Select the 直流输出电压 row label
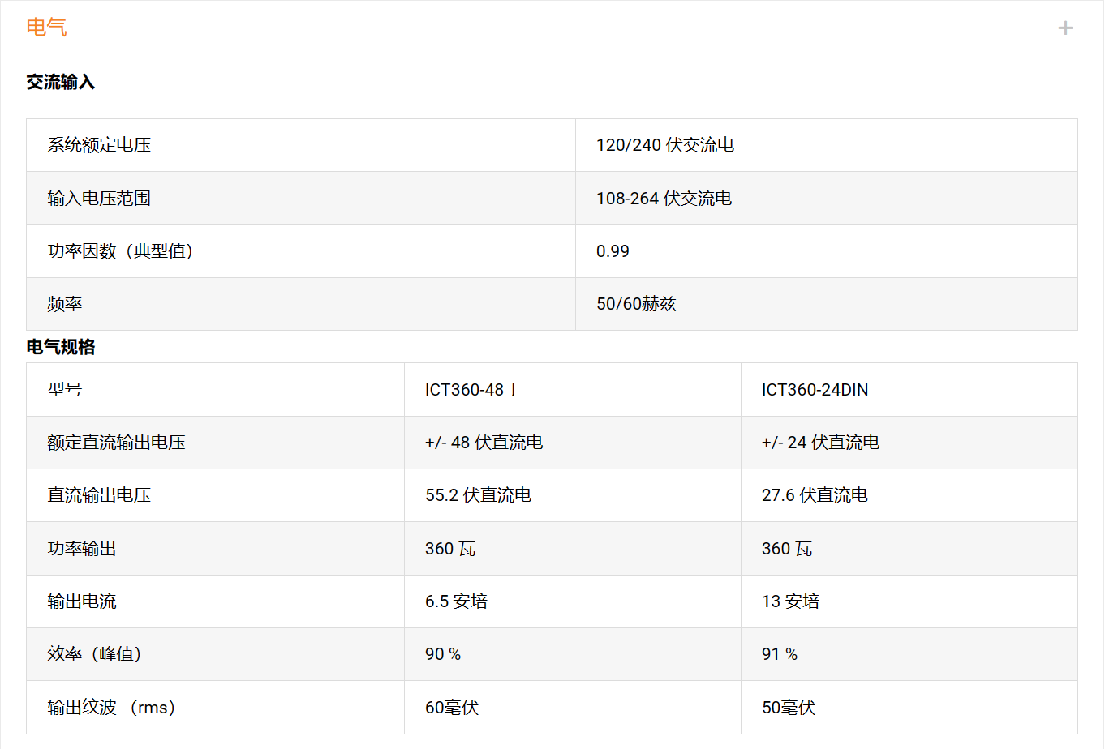Viewport: 1105px width, 749px height. (99, 495)
